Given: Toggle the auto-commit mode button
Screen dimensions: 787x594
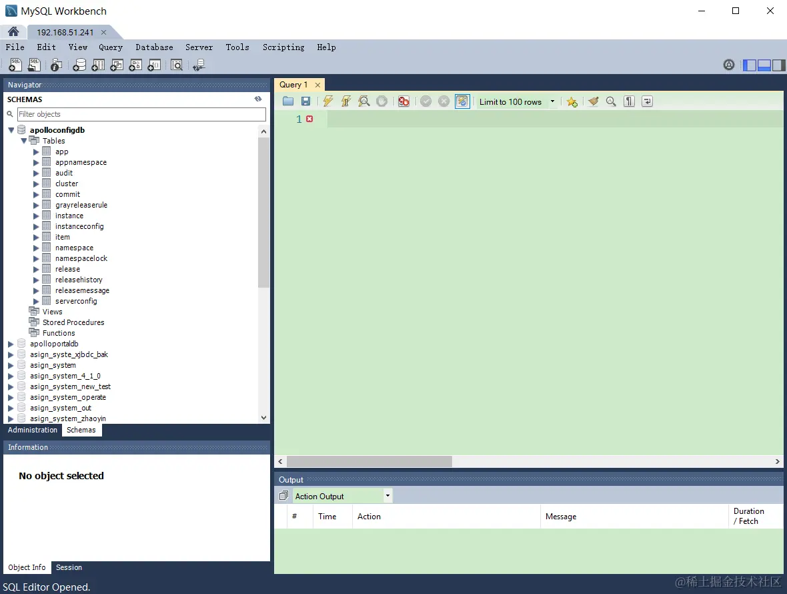Looking at the screenshot, I should pos(462,101).
